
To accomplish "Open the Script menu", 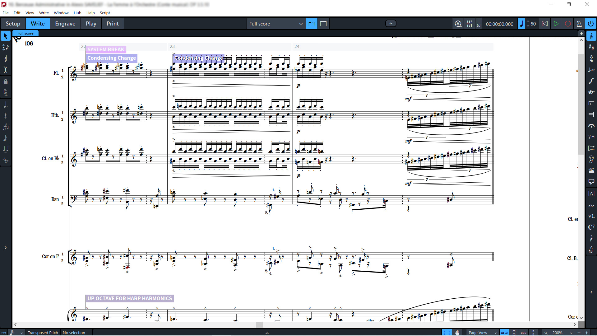I will tap(105, 13).
